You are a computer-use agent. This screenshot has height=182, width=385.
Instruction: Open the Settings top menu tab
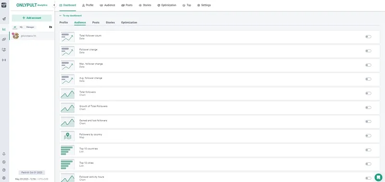(204, 5)
